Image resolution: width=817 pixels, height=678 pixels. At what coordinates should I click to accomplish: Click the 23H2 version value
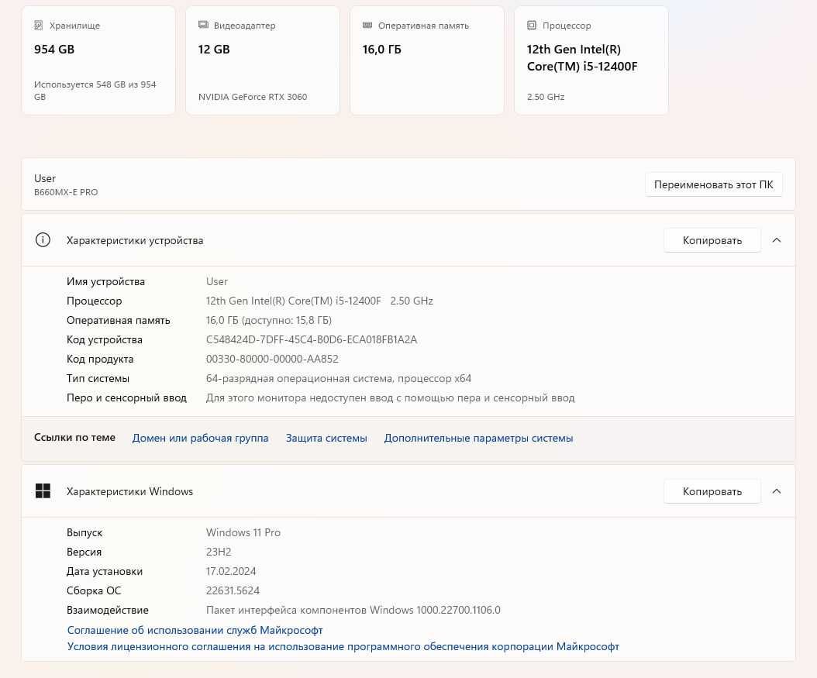click(219, 552)
